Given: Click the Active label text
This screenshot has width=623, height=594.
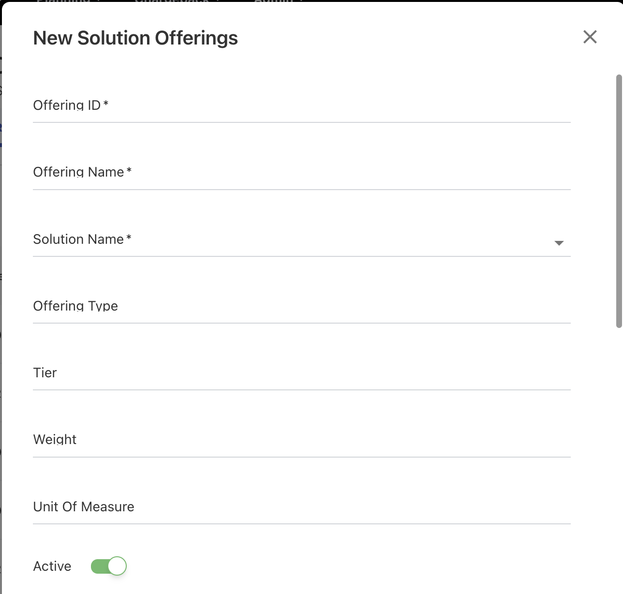Looking at the screenshot, I should pos(52,566).
